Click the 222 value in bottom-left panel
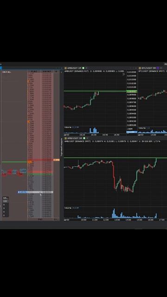This screenshot has width=167, height=297. [x=5, y=201]
